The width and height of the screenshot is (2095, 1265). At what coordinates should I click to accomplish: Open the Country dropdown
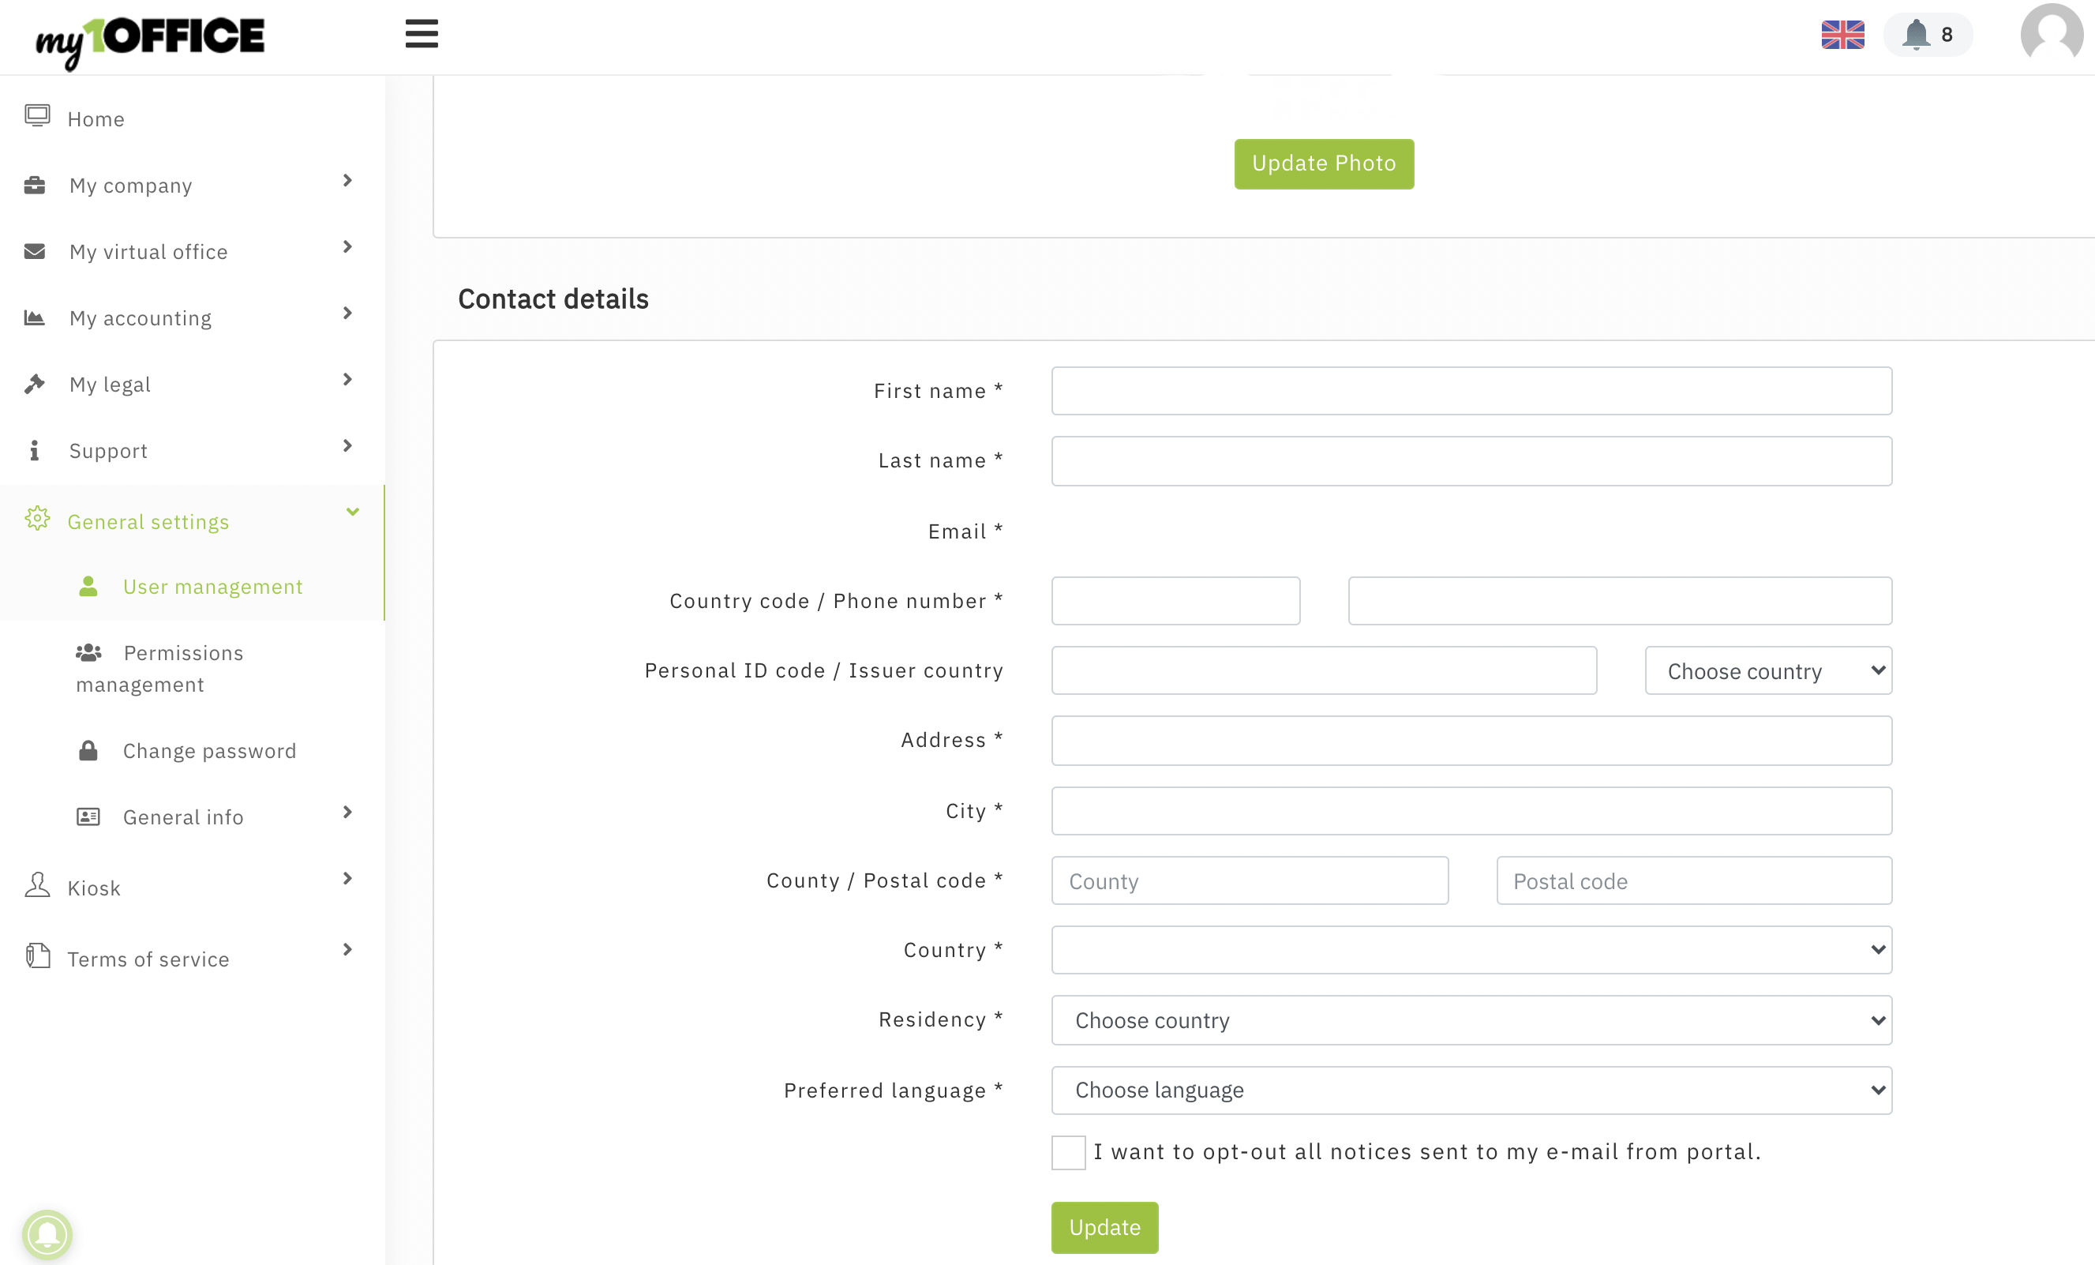tap(1471, 950)
